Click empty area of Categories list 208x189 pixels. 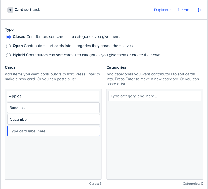(x=155, y=140)
